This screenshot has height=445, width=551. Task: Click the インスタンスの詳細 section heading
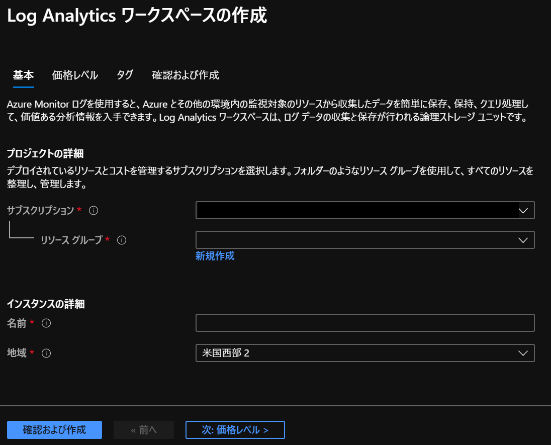pos(46,304)
